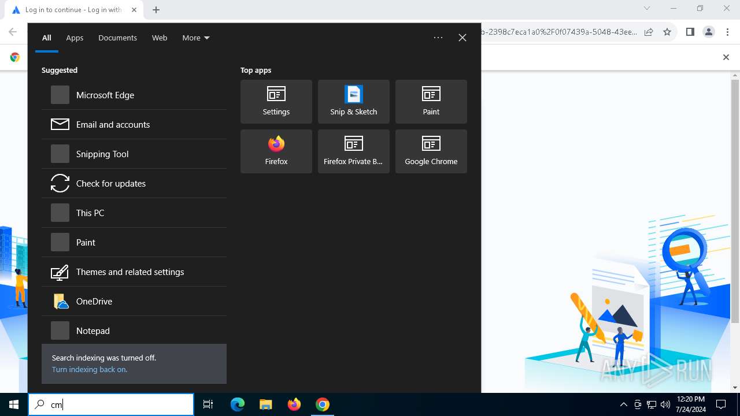This screenshot has height=416, width=740.
Task: Focus the taskbar search box
Action: (x=111, y=404)
